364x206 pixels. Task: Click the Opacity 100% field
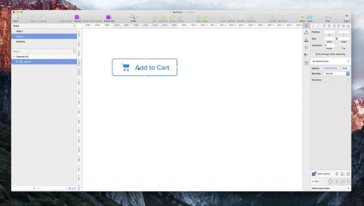click(x=345, y=68)
